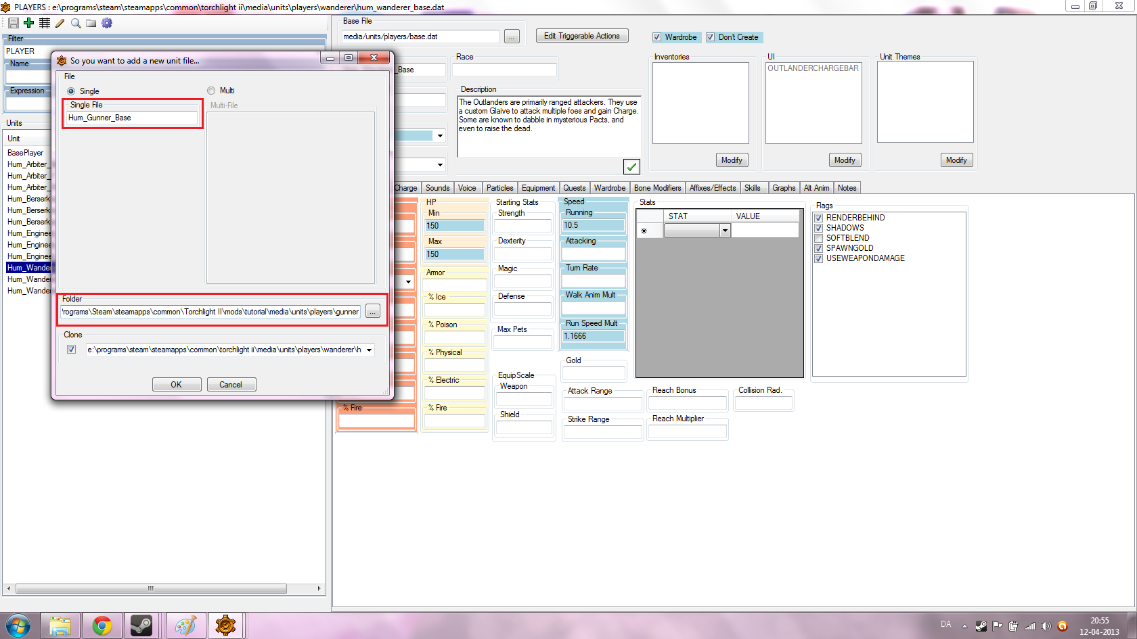Click the power plug tray icon
The height and width of the screenshot is (639, 1137).
click(x=1013, y=625)
